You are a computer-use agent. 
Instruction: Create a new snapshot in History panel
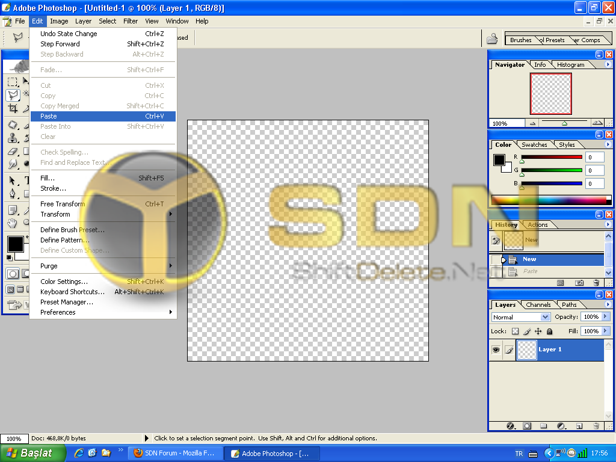(579, 283)
